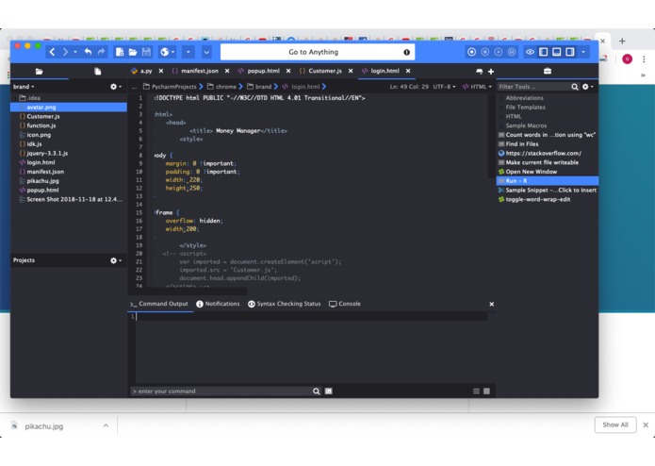
Task: Click Show All downloads button
Action: [614, 424]
